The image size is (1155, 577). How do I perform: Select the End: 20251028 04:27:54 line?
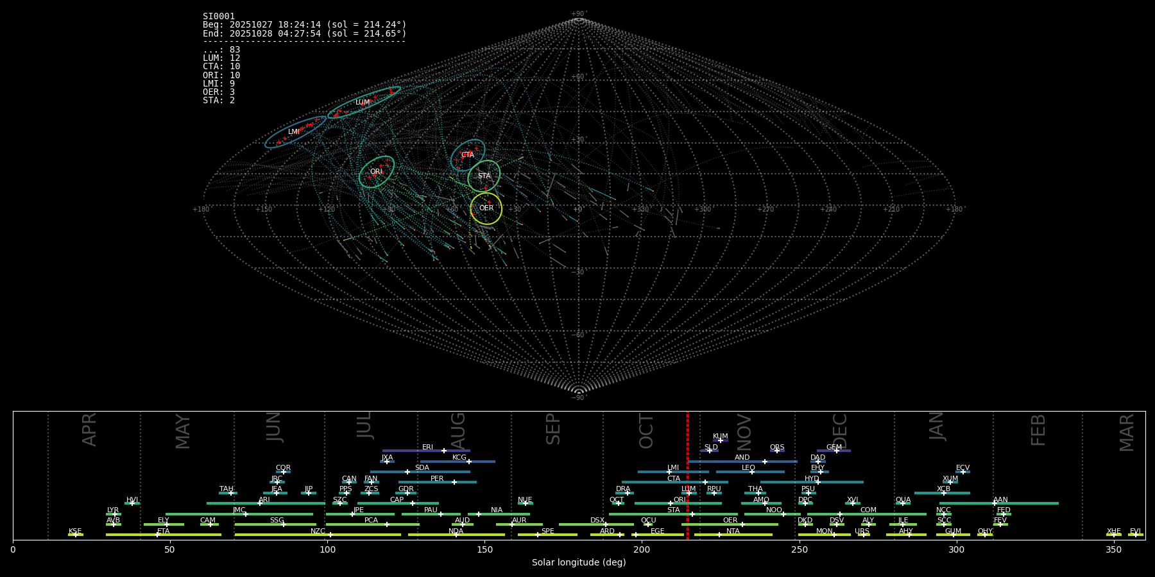(305, 33)
